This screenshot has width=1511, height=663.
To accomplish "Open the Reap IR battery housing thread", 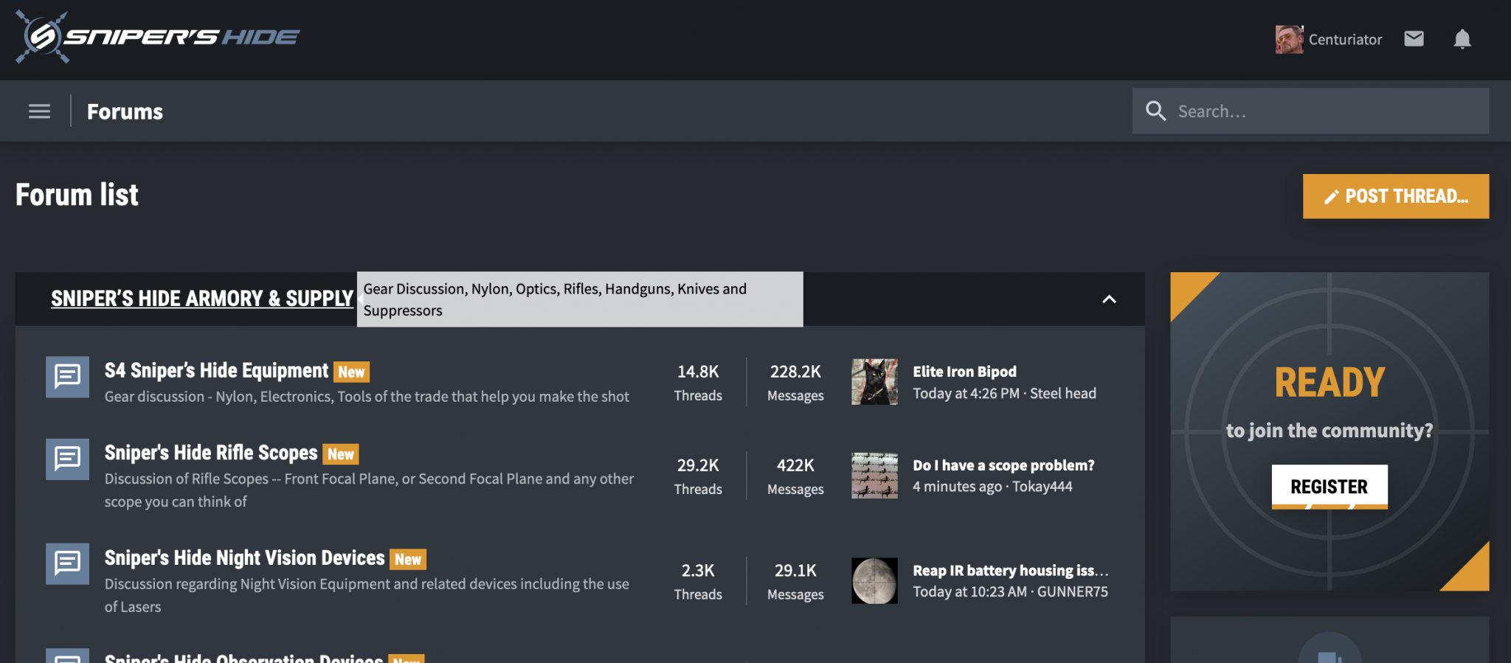I will point(1010,571).
